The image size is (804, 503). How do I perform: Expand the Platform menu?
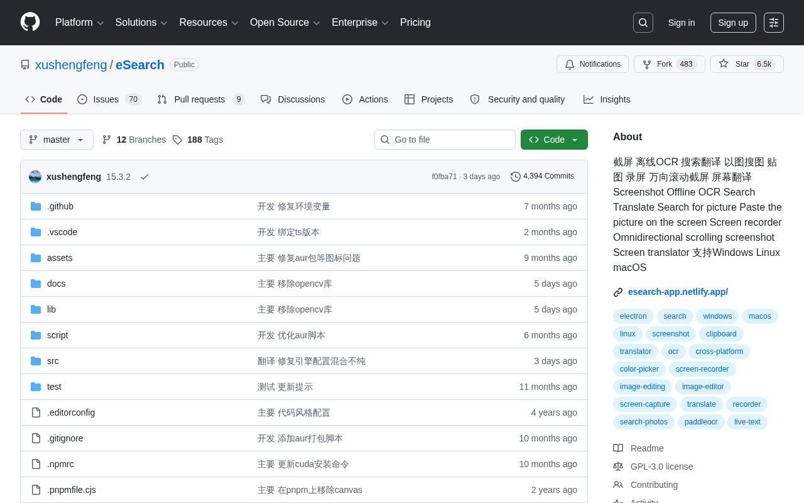(80, 23)
